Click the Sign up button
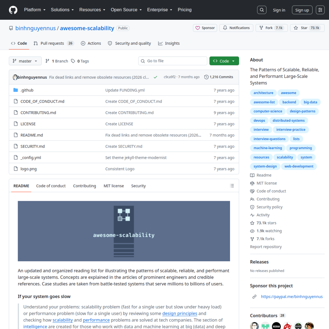Image resolution: width=329 pixels, height=329 pixels. [302, 10]
